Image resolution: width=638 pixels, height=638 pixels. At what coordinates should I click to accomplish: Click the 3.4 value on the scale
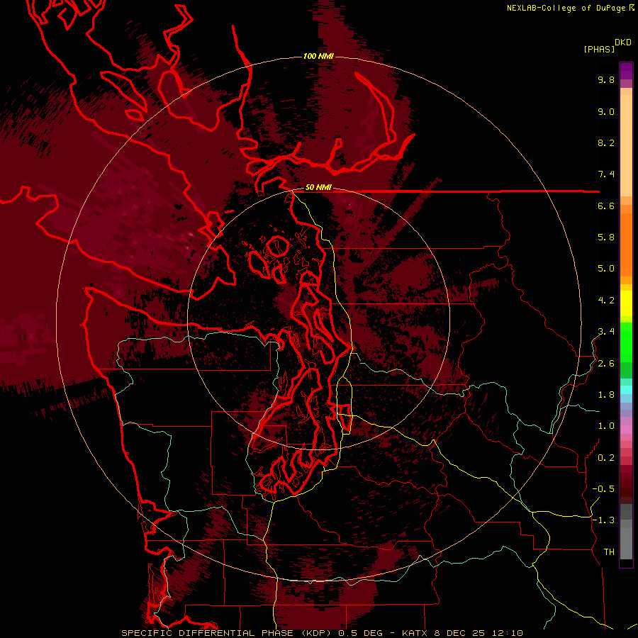click(606, 332)
